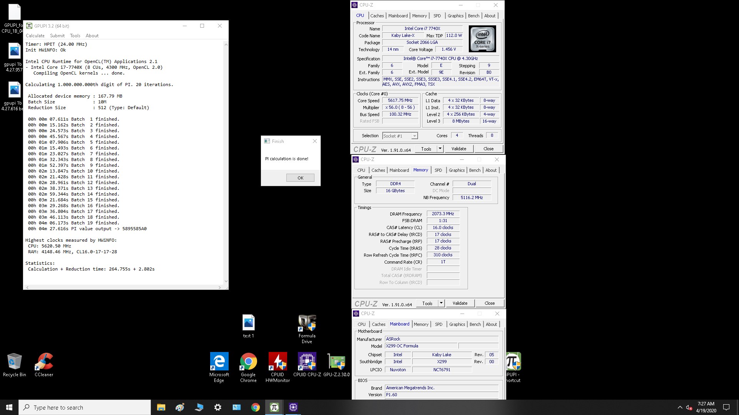Open the About menu in GPUPI
The width and height of the screenshot is (739, 415).
[92, 36]
